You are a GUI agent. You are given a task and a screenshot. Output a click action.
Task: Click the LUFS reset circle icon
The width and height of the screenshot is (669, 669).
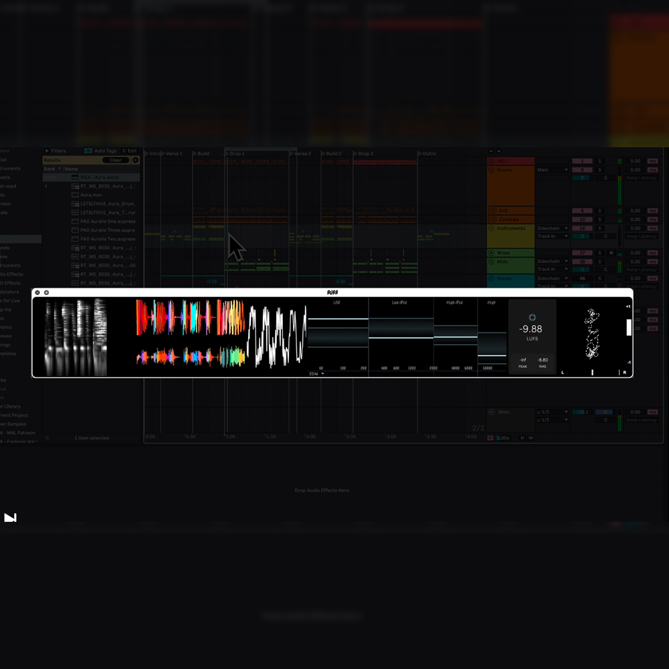click(532, 317)
